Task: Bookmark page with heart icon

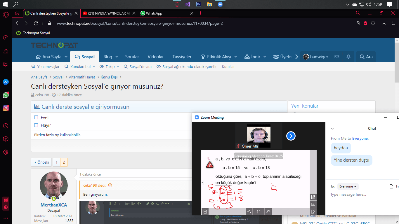Action: pyautogui.click(x=373, y=23)
